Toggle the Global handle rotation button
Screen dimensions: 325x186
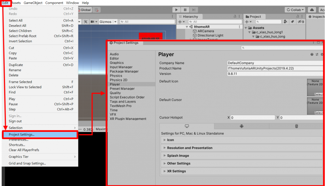[84, 10]
